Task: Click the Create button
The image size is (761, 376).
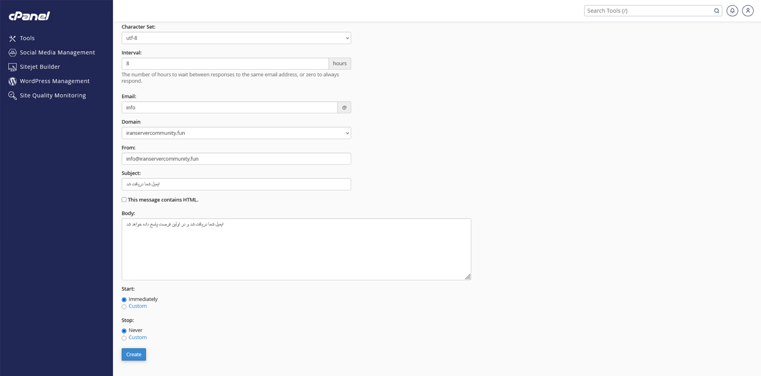Action: 133,354
